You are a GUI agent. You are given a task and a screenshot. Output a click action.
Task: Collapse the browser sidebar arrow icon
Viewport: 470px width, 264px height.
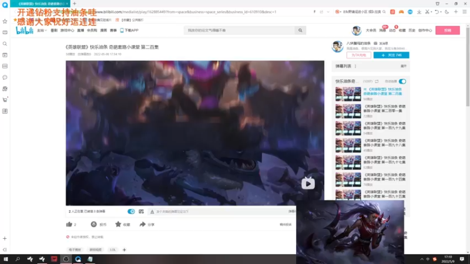click(5, 250)
